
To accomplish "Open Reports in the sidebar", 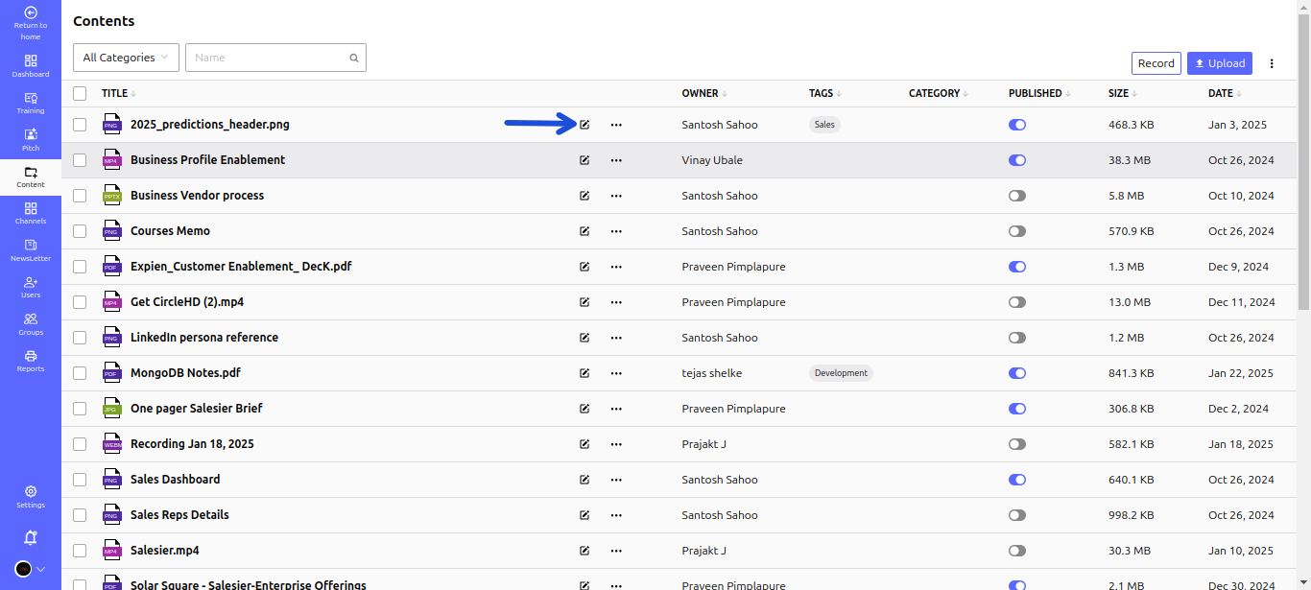I will tap(31, 361).
